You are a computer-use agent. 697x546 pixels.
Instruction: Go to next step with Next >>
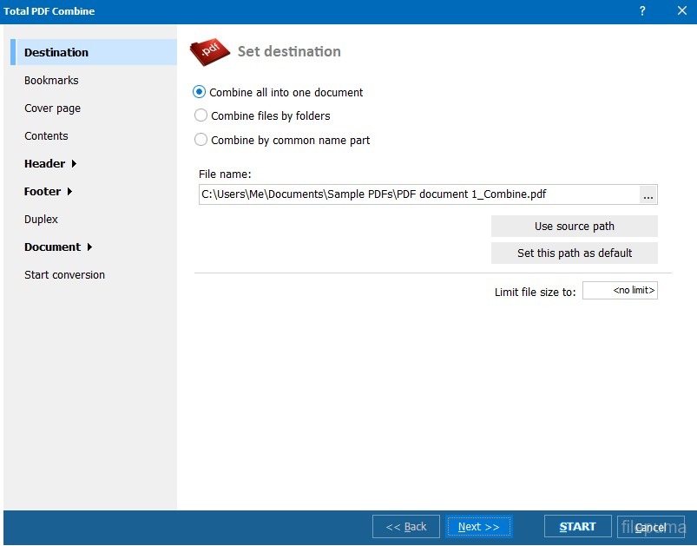pyautogui.click(x=479, y=527)
